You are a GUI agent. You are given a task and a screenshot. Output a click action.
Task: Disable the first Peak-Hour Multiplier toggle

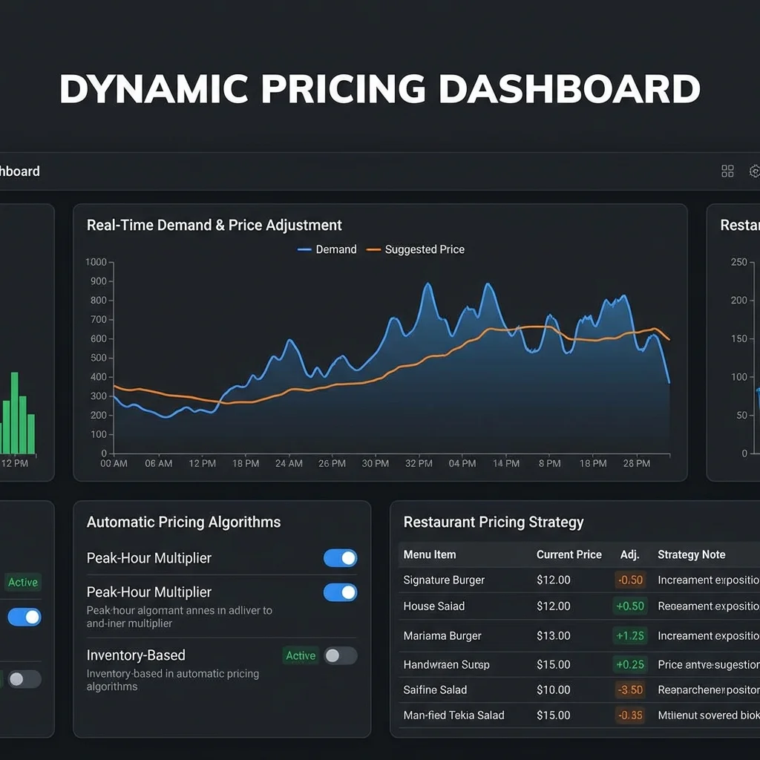340,557
